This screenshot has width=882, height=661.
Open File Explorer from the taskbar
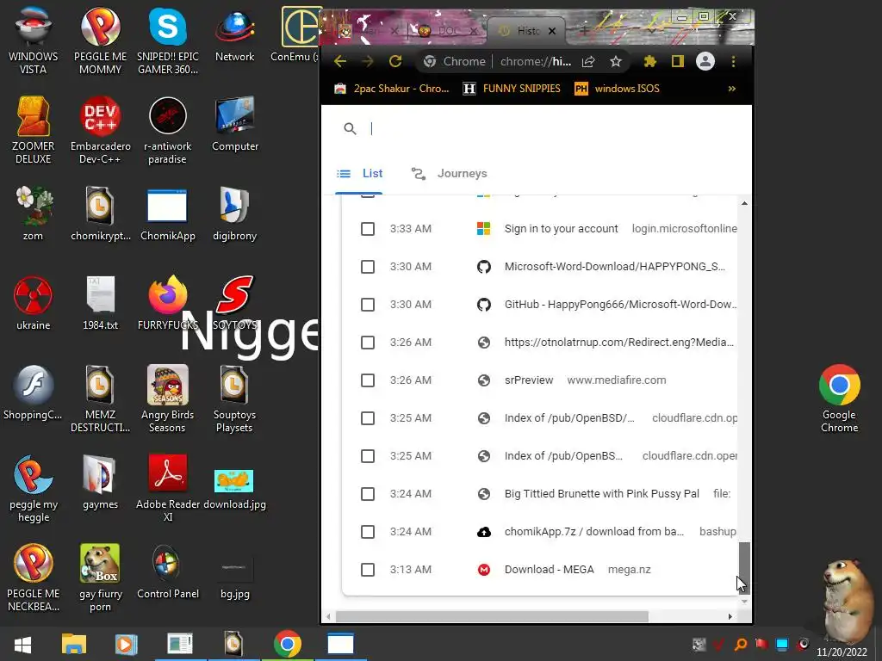[x=74, y=645]
